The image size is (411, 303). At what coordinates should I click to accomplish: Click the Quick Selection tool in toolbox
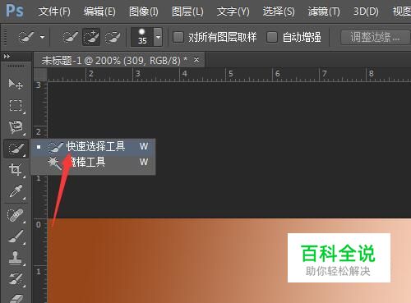click(16, 149)
